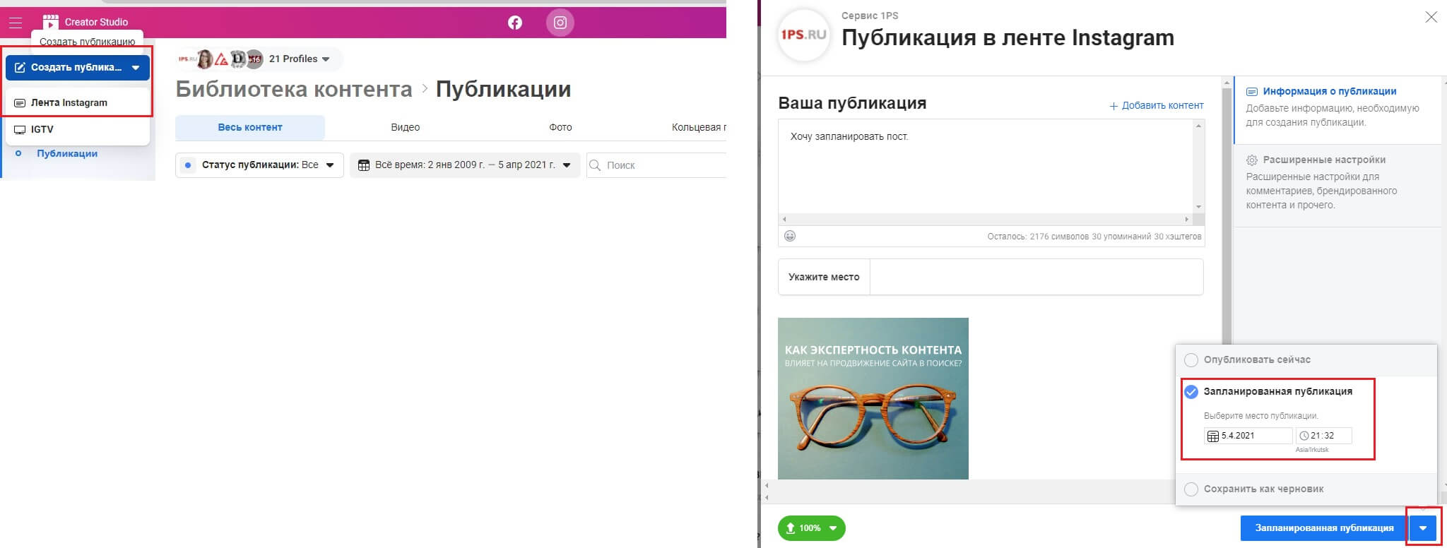This screenshot has height=548, width=1447.
Task: Click the Создать публикацию button
Action: pos(78,68)
